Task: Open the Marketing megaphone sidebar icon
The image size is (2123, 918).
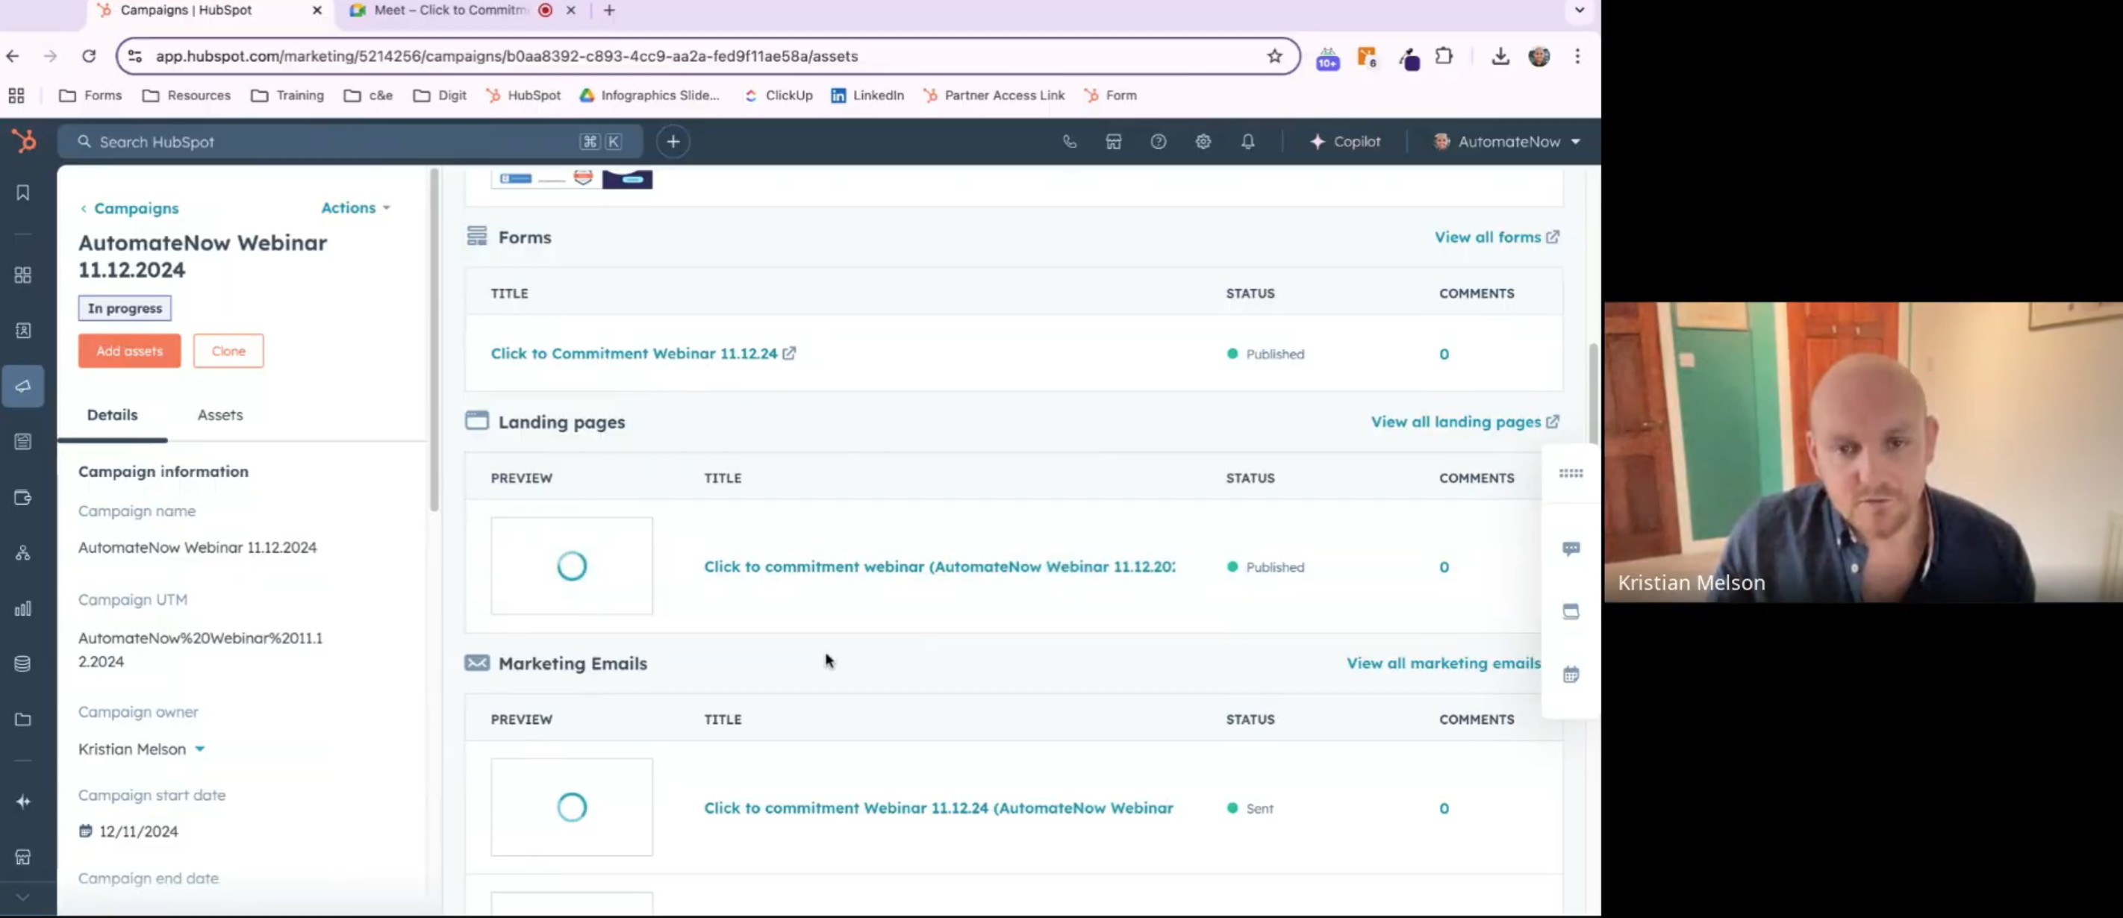Action: [23, 386]
